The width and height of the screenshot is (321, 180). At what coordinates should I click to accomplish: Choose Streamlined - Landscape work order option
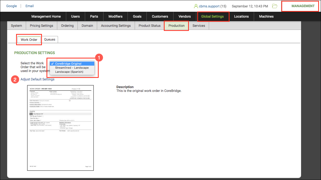click(72, 68)
